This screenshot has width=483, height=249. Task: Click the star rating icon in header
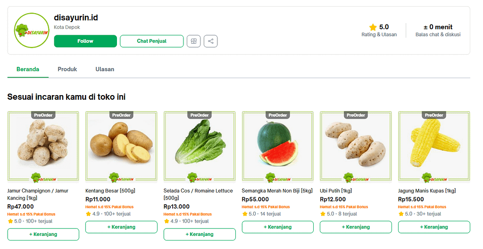coord(373,27)
